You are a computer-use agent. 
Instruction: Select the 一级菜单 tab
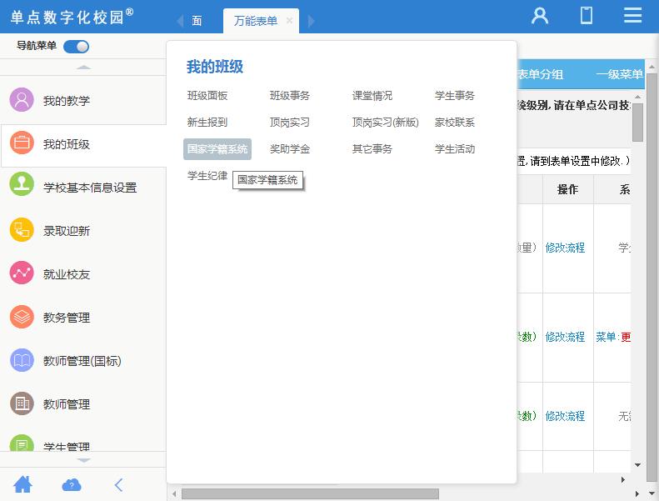tap(619, 74)
